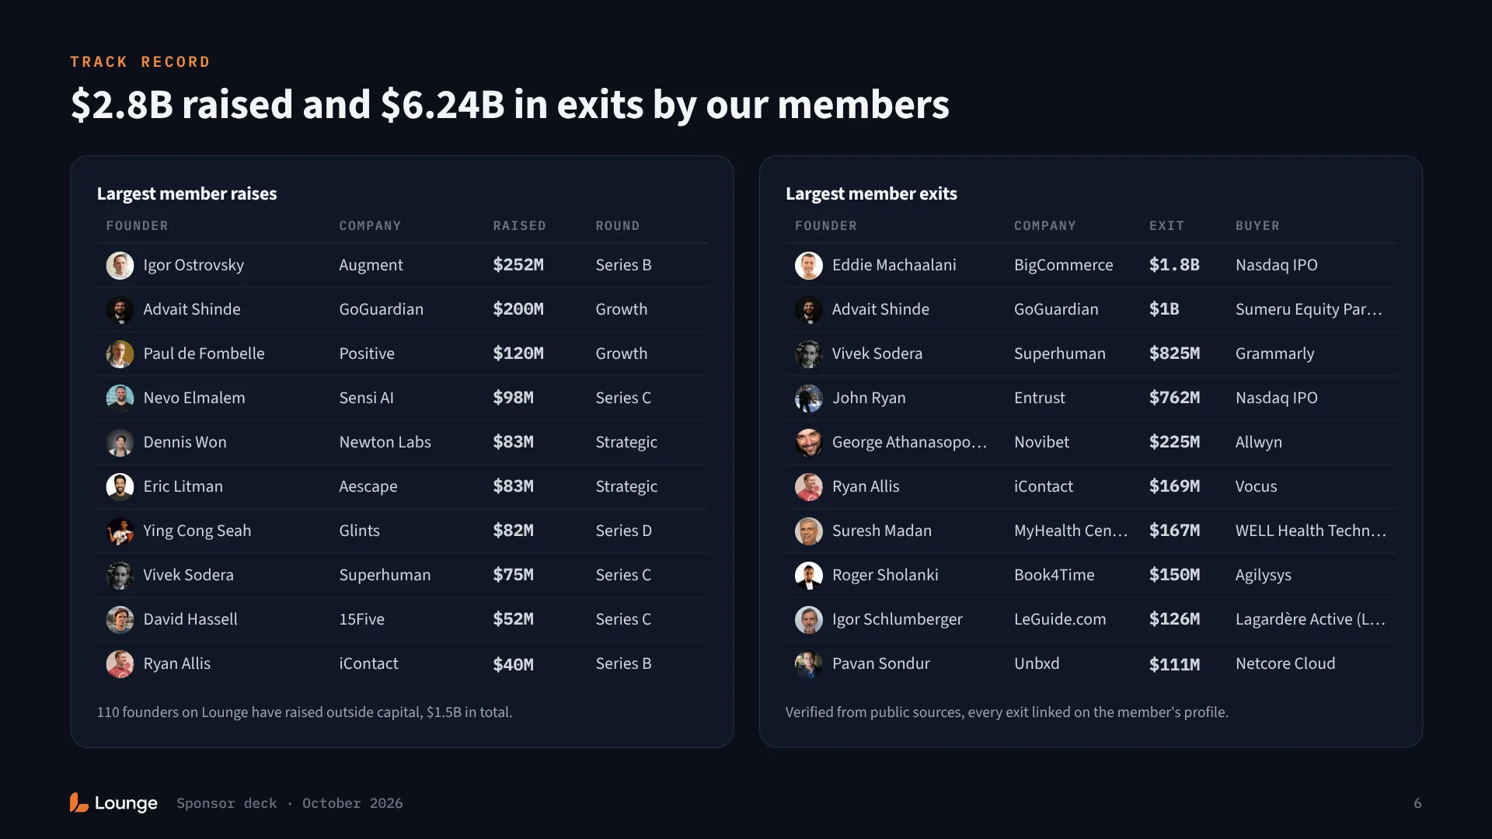This screenshot has height=839, width=1492.
Task: Select Nevo Elmalem's avatar image
Action: pos(120,399)
